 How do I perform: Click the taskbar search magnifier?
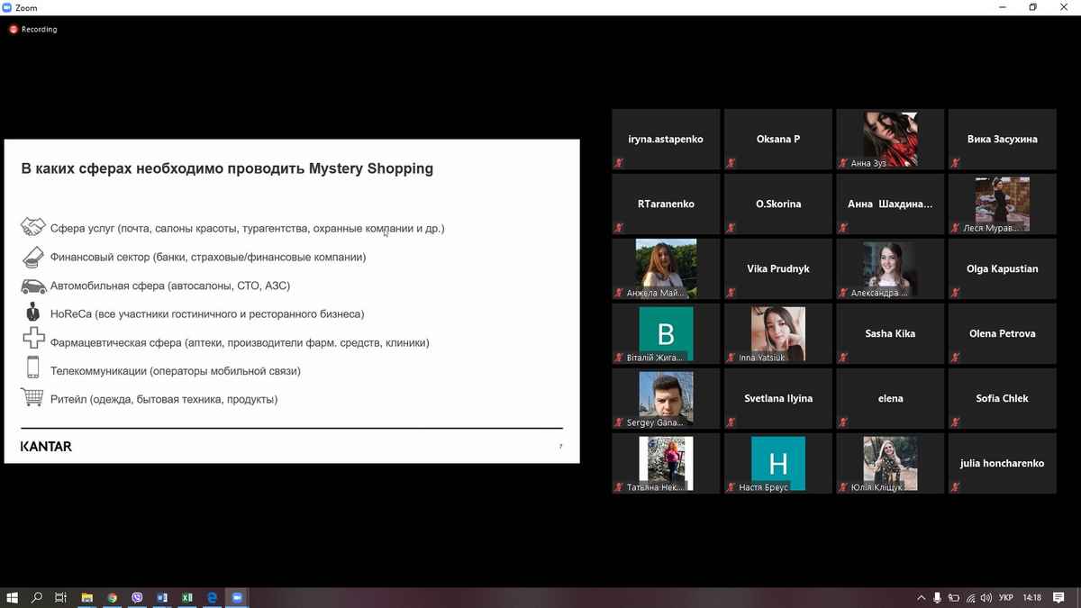click(37, 597)
